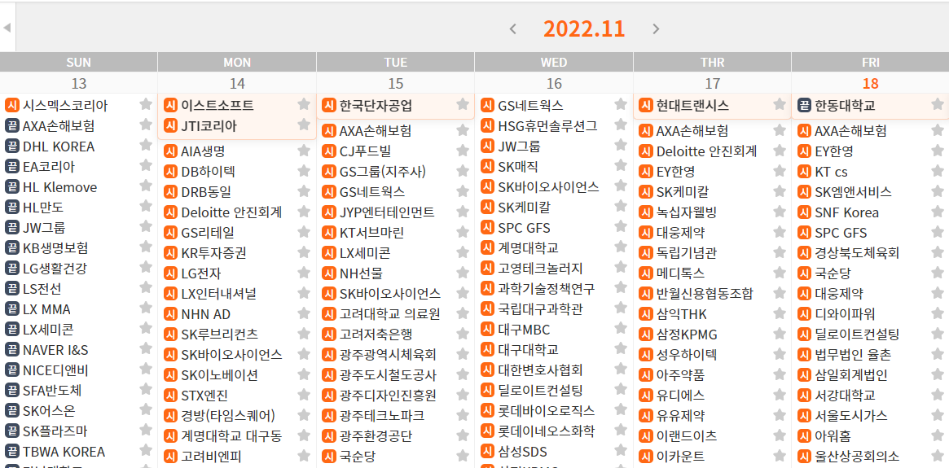This screenshot has height=468, width=949.
Task: Click the start badge beside CJ푸드빌
Action: coord(328,151)
